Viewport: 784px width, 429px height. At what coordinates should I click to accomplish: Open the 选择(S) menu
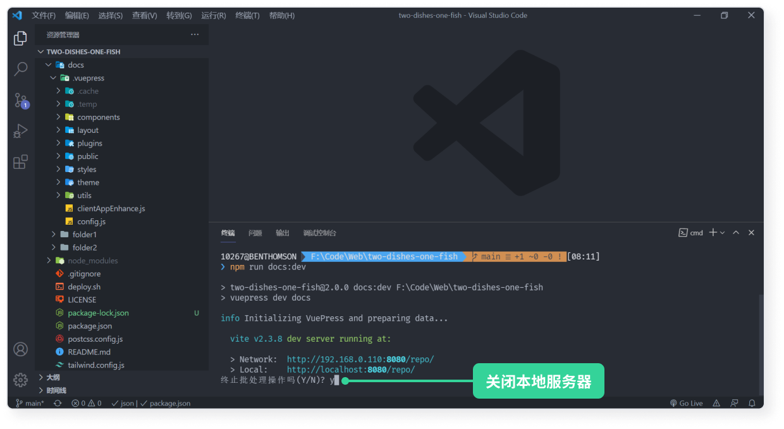[x=111, y=15]
